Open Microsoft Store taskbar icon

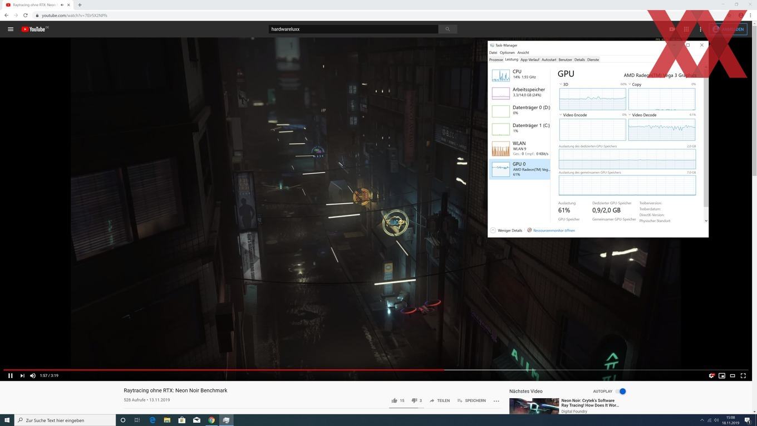(181, 420)
